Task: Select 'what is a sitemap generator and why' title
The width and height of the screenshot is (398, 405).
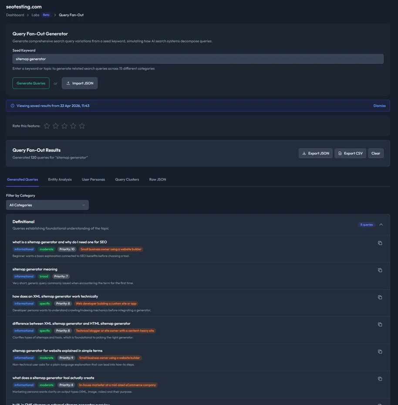Action: 60,242
